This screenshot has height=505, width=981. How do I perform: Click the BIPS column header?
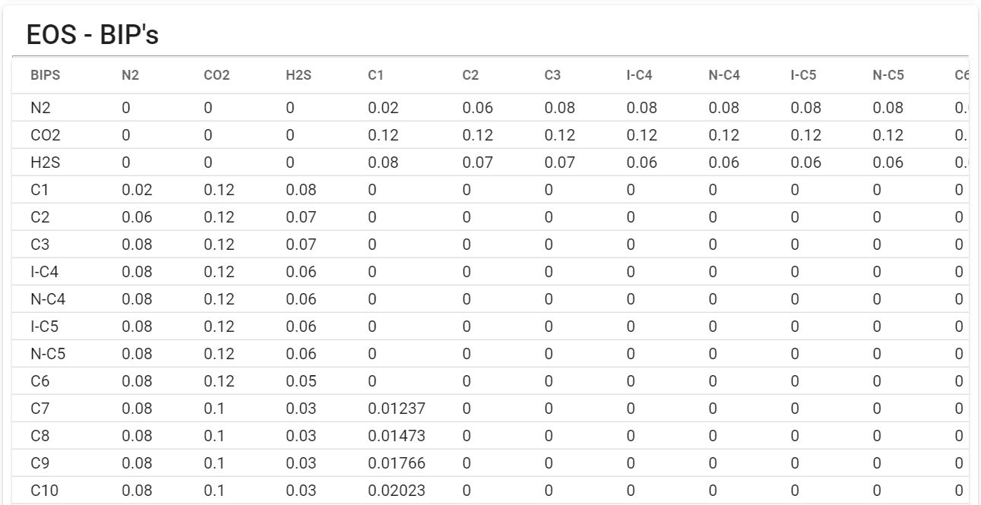(45, 75)
